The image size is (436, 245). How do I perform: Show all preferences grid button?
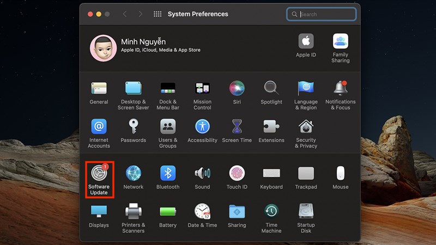click(158, 14)
